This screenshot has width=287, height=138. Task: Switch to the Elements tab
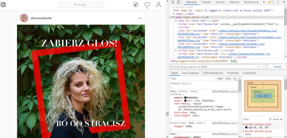pyautogui.click(x=191, y=2)
